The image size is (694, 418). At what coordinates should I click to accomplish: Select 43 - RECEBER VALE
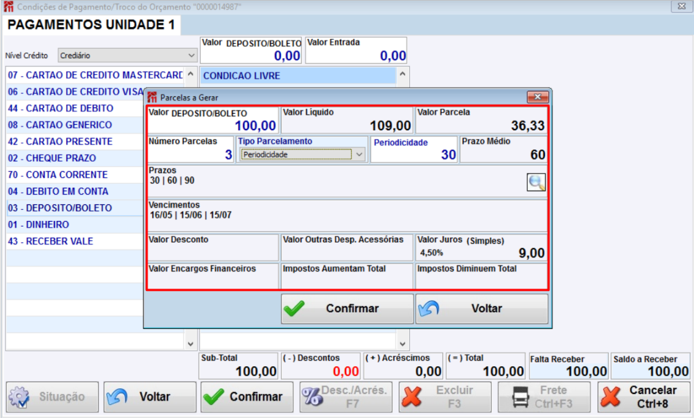[x=75, y=241]
